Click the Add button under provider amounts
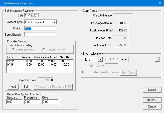This screenshot has height=113, width=164. tap(13, 86)
